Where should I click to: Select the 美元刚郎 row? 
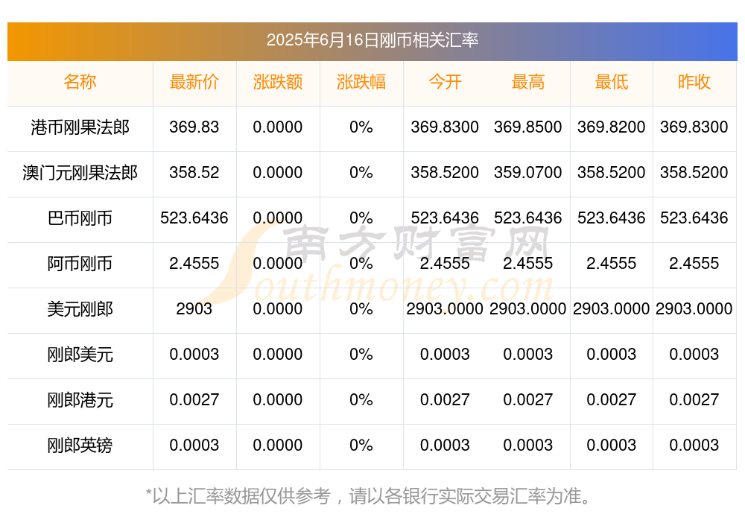[80, 310]
